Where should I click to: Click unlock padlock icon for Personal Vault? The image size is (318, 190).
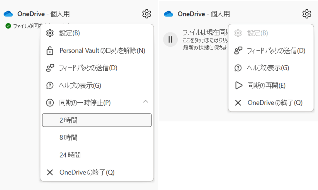pos(50,51)
